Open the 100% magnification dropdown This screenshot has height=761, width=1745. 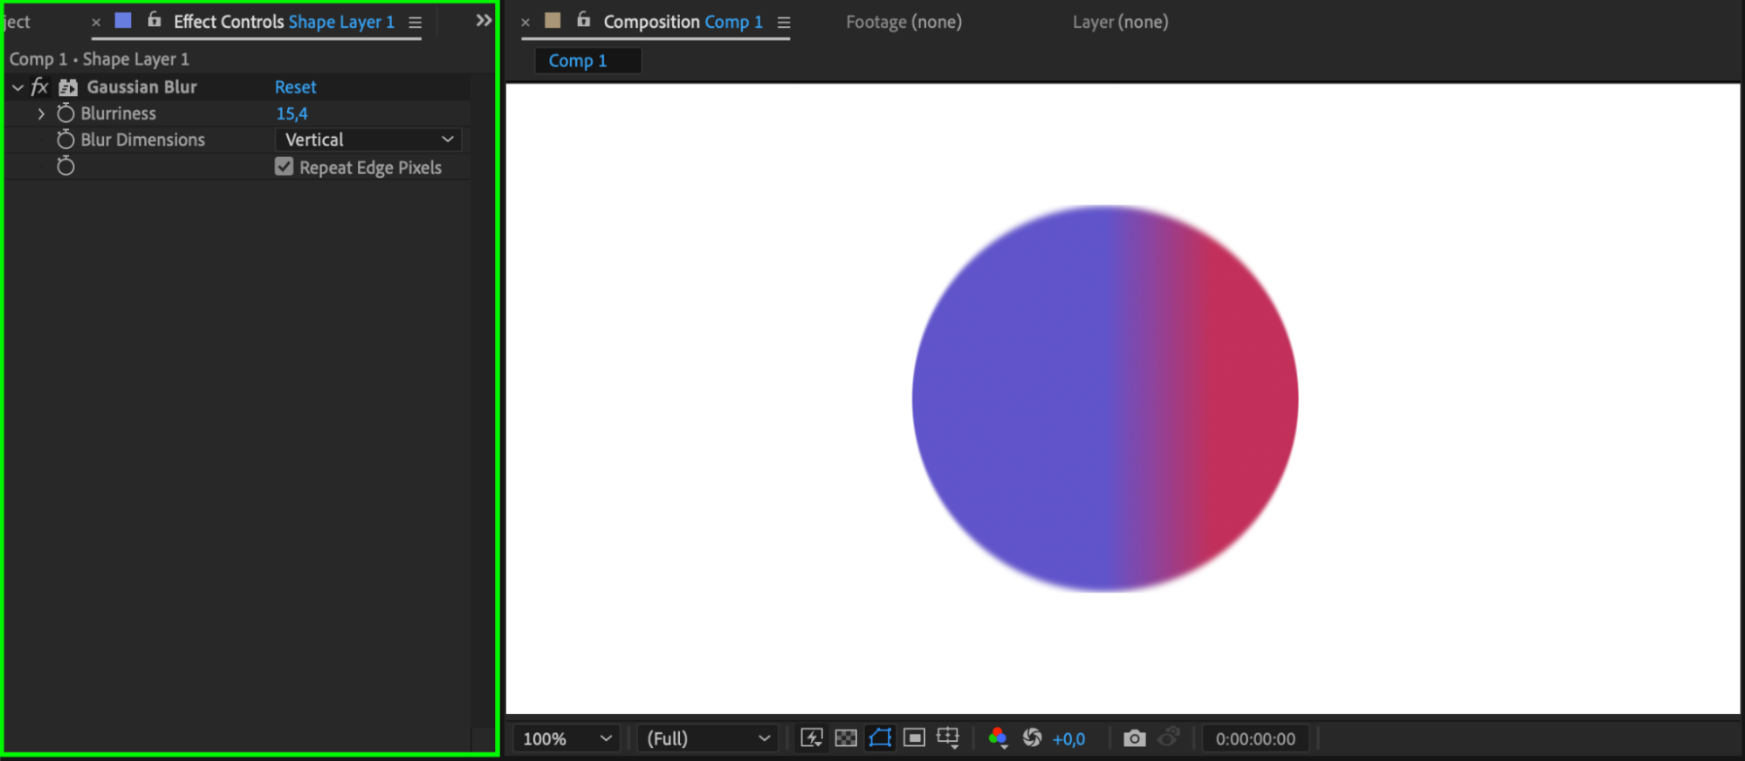click(567, 739)
